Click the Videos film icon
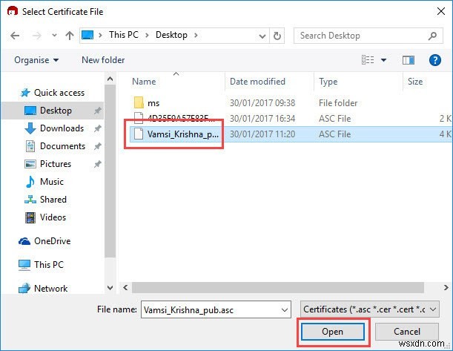Image resolution: width=453 pixels, height=351 pixels. 30,217
